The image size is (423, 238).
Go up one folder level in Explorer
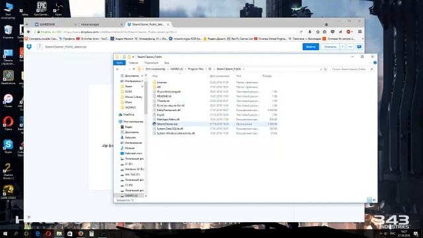134,69
